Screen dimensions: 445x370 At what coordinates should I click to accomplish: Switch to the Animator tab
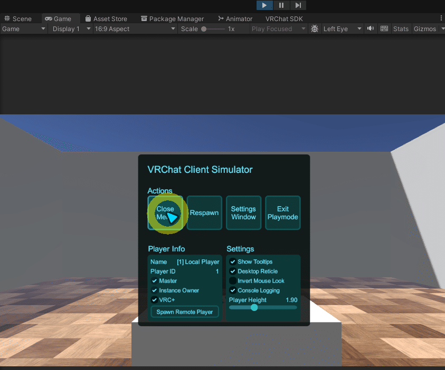coord(235,18)
